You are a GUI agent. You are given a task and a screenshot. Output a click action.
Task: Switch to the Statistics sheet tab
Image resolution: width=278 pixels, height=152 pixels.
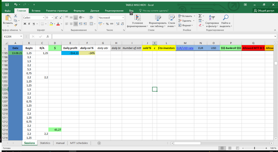[45, 143]
